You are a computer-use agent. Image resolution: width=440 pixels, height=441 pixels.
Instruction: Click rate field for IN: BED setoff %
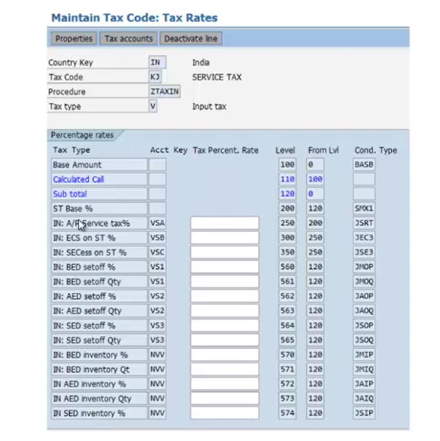(x=224, y=267)
